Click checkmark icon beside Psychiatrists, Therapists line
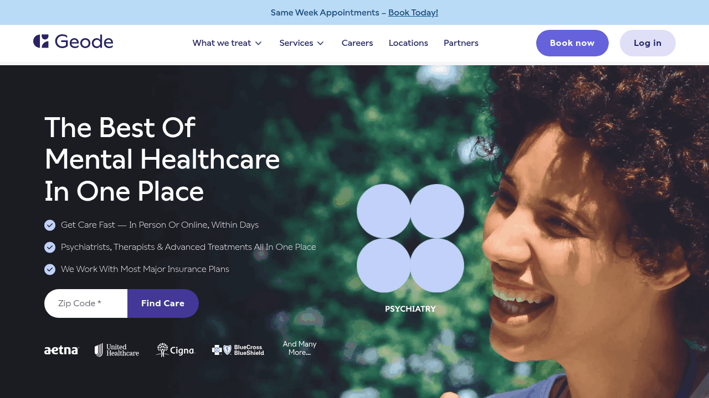Viewport: 709px width, 398px height. click(x=50, y=247)
